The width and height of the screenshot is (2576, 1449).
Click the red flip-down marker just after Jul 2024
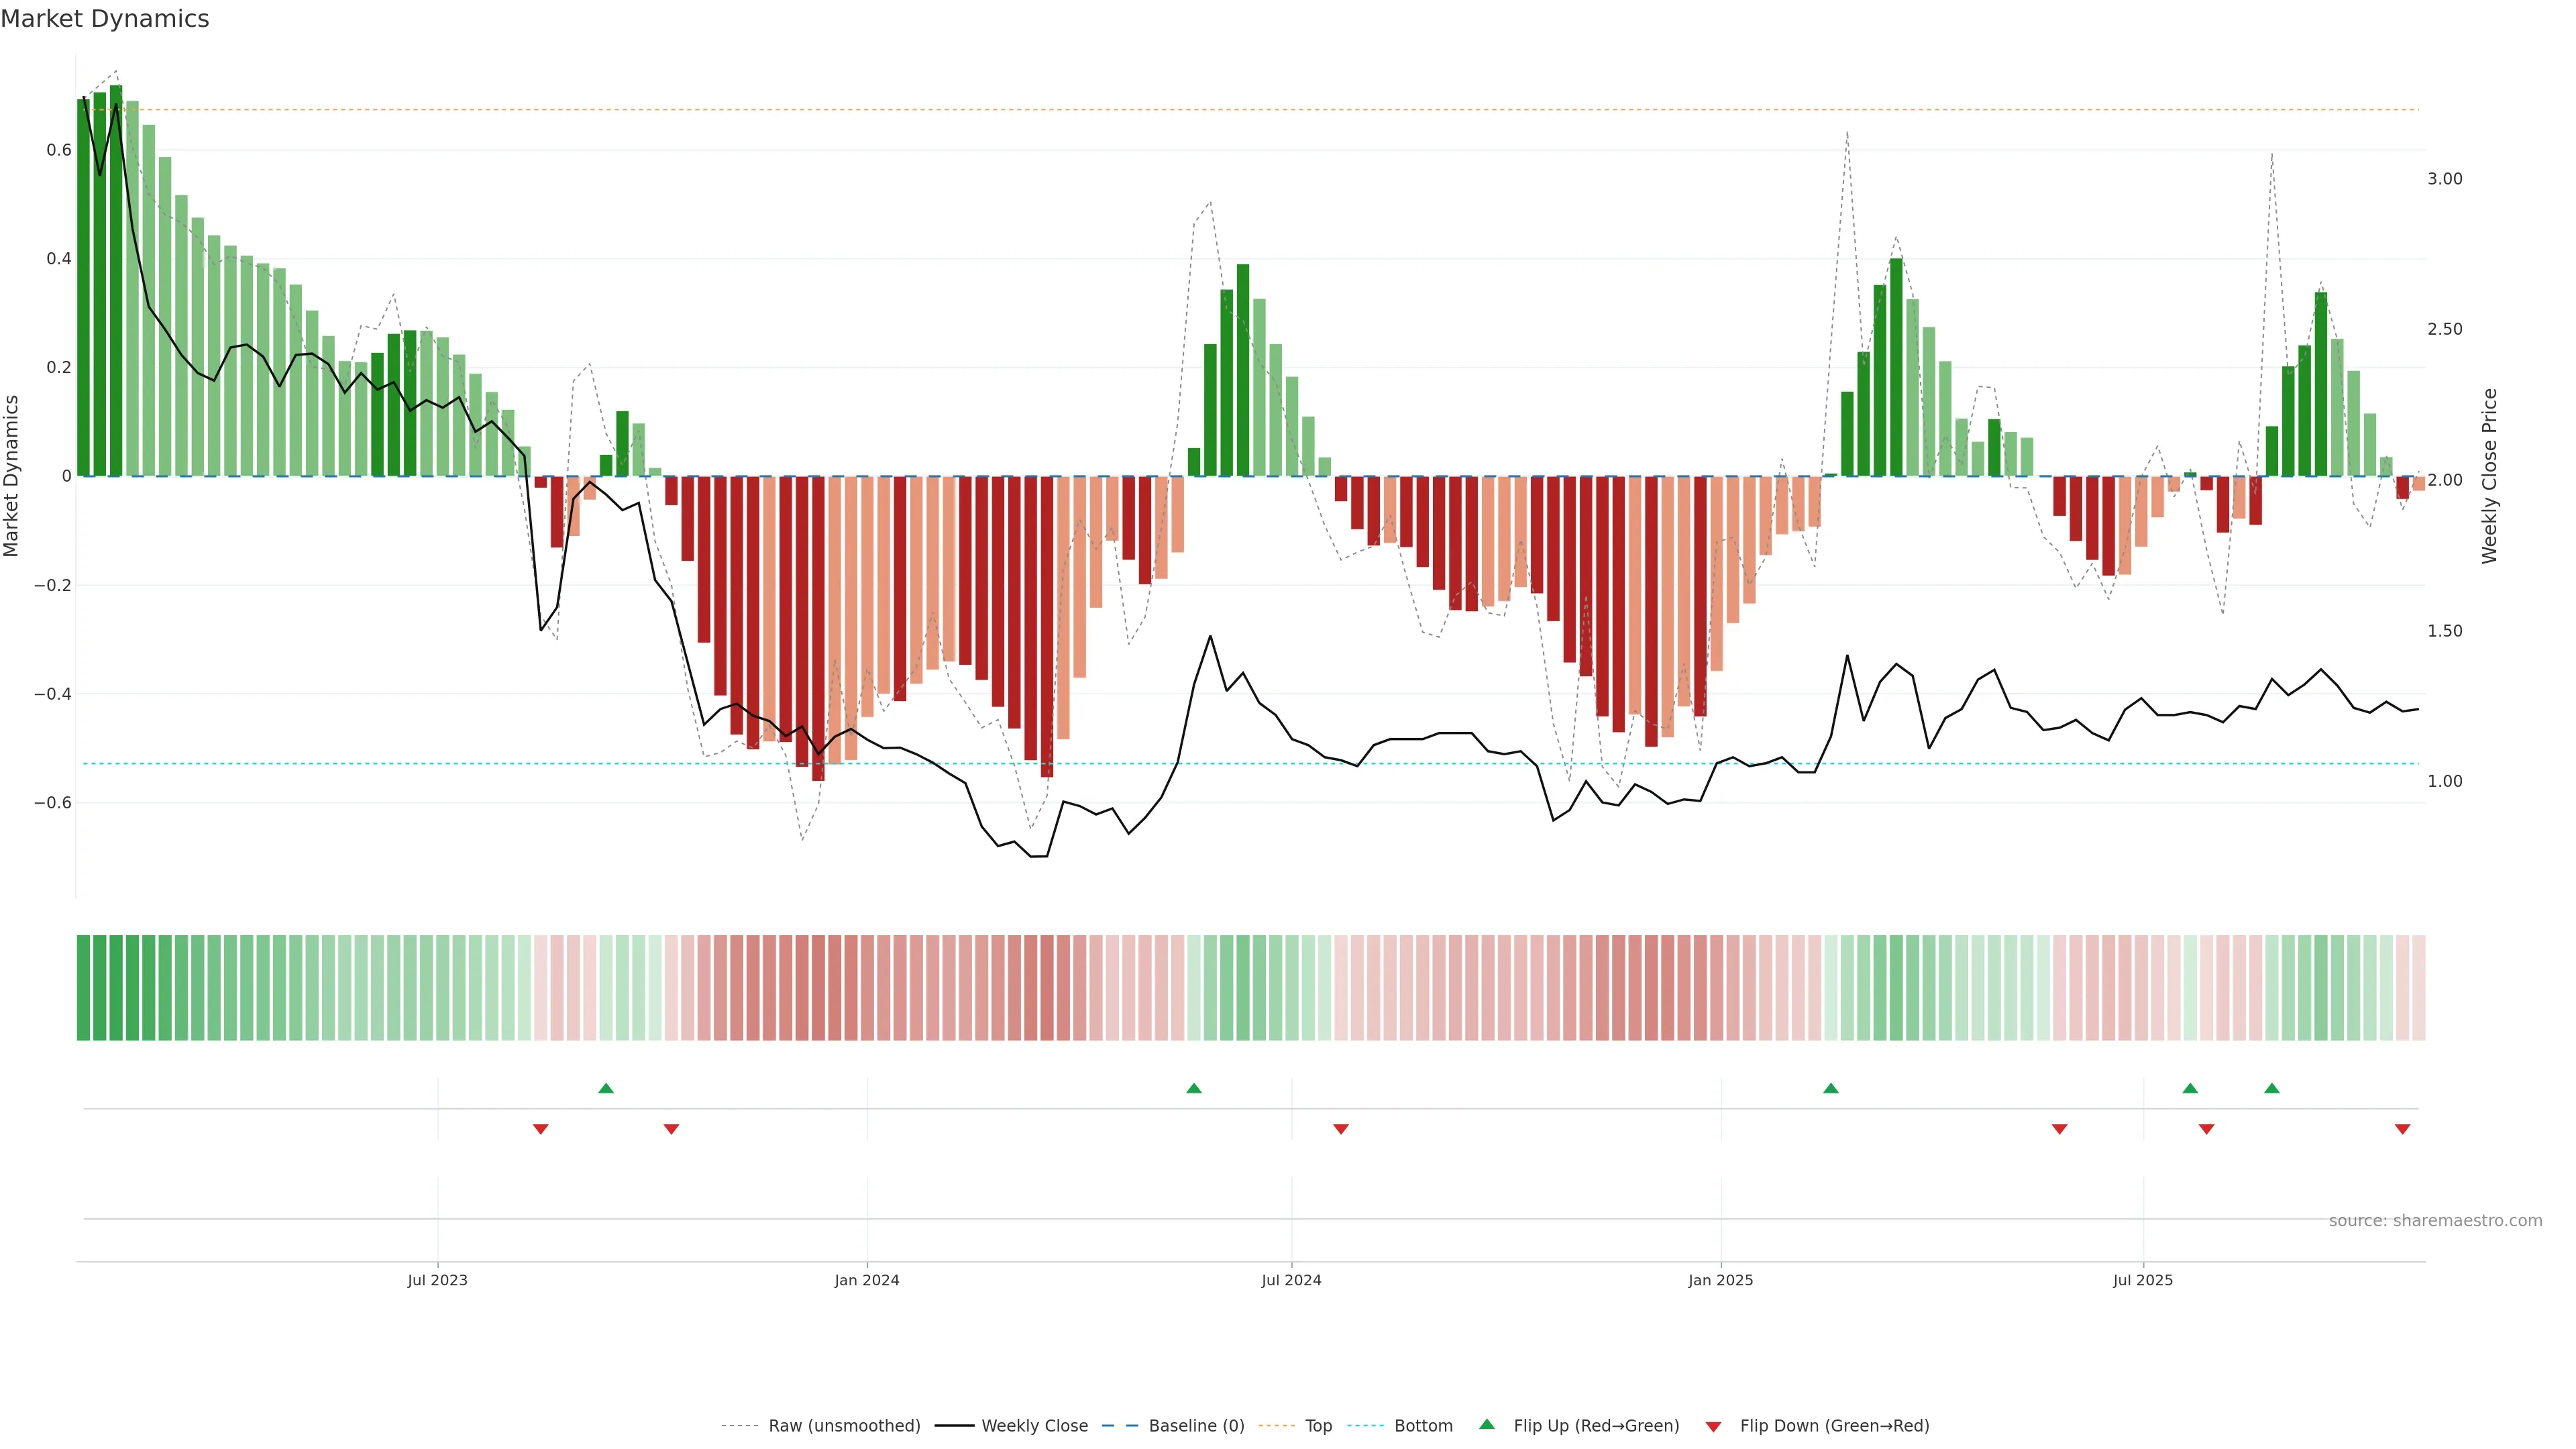click(1341, 1129)
